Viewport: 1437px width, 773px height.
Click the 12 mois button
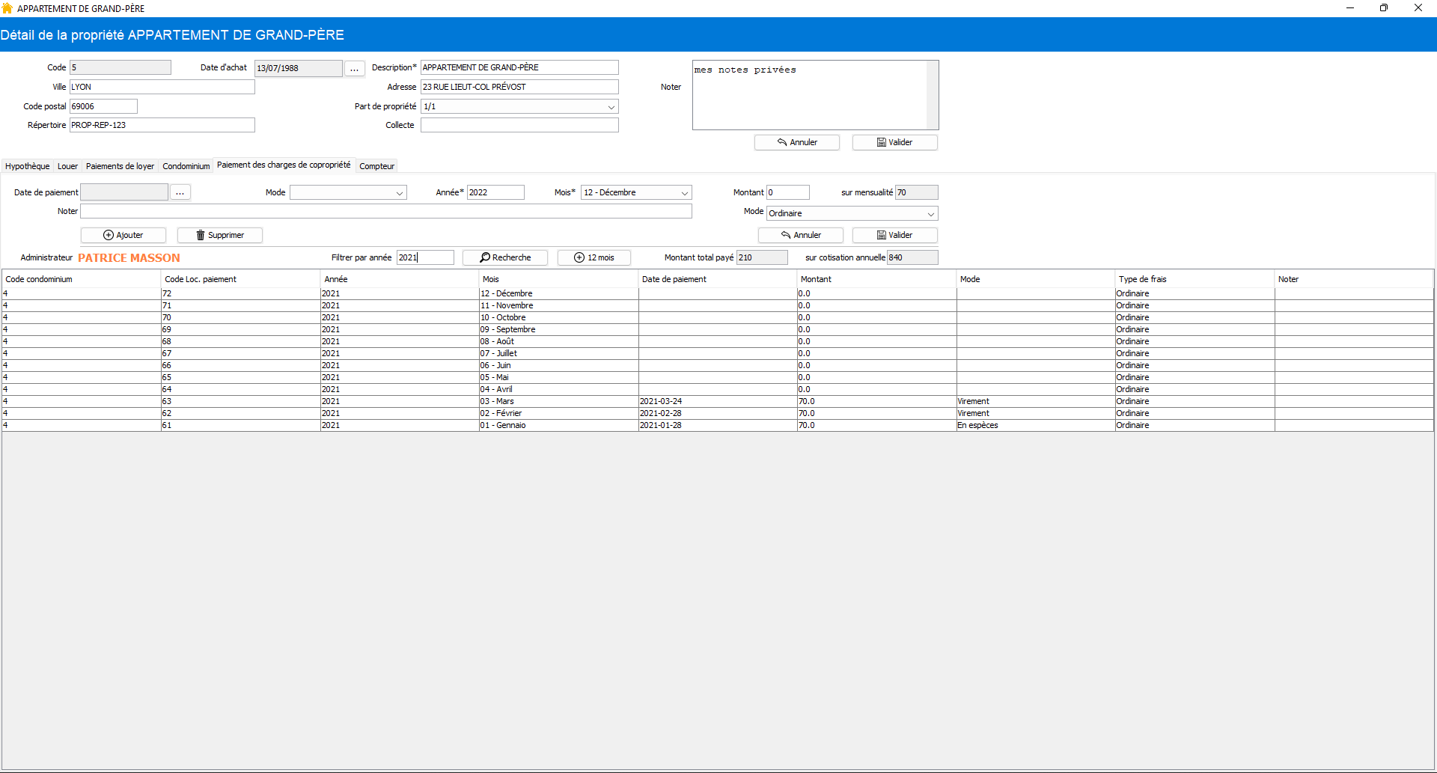pos(594,257)
